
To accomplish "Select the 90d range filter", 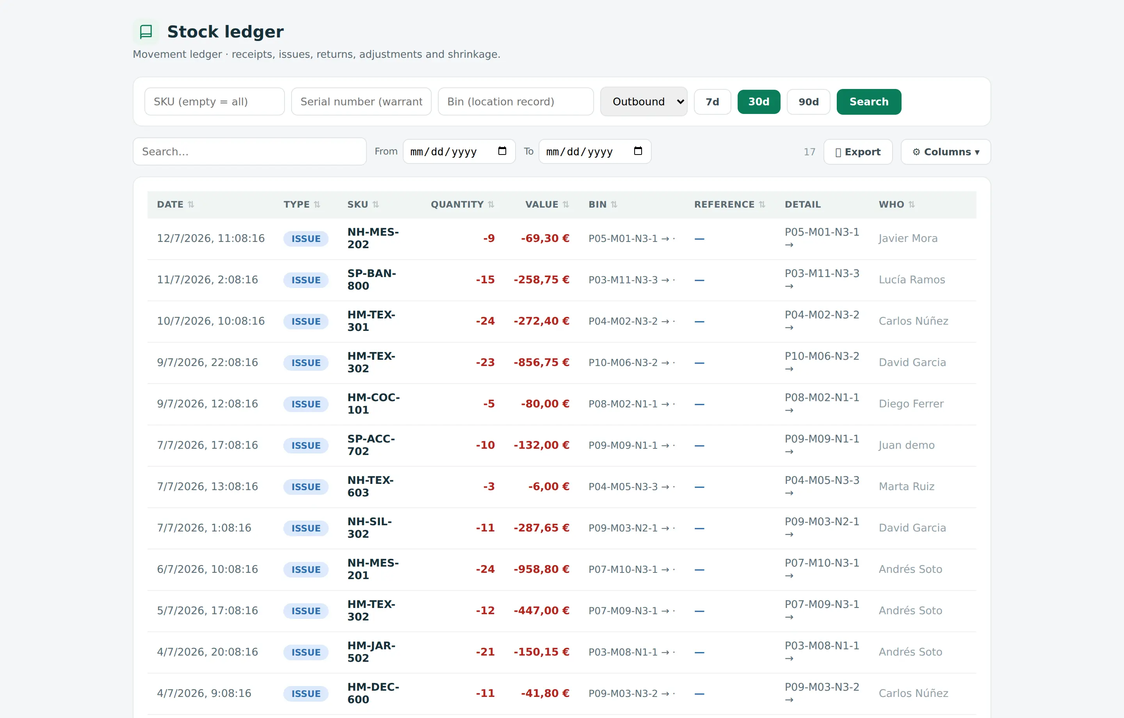I will pos(808,102).
